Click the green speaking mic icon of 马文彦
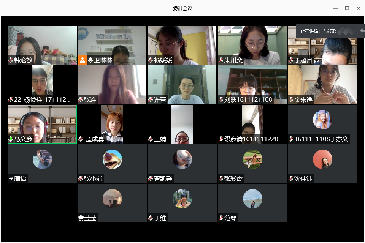The image size is (365, 243). pos(11,139)
